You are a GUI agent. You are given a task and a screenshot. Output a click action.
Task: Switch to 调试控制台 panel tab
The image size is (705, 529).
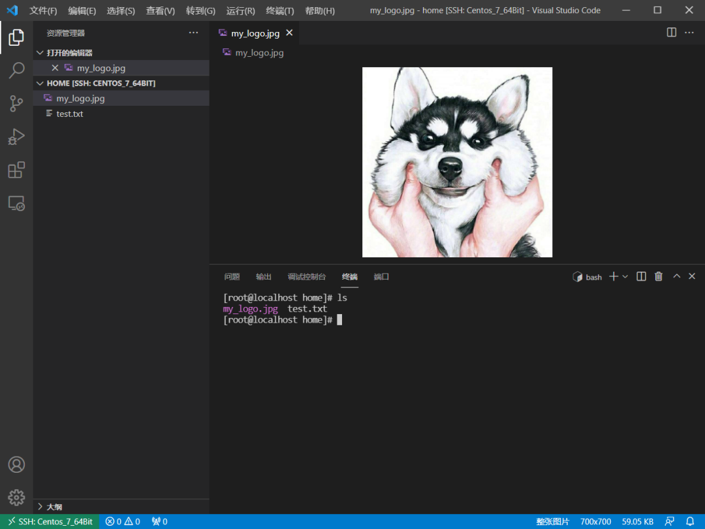[x=307, y=277]
